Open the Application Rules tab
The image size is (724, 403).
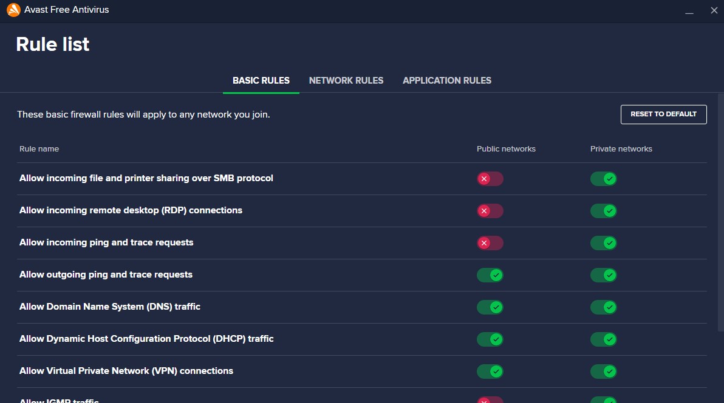pyautogui.click(x=447, y=80)
